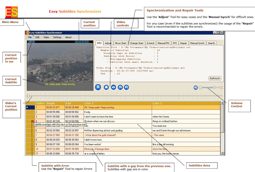This screenshot has width=255, height=172.
Task: Click the error icon on subtitle row 4
Action: point(33,121)
